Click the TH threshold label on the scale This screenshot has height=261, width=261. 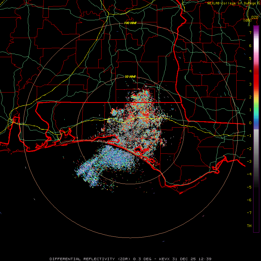(x=249, y=226)
